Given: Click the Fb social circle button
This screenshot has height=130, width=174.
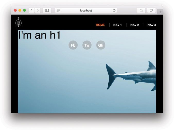Looking at the screenshot, I should pyautogui.click(x=73, y=45).
